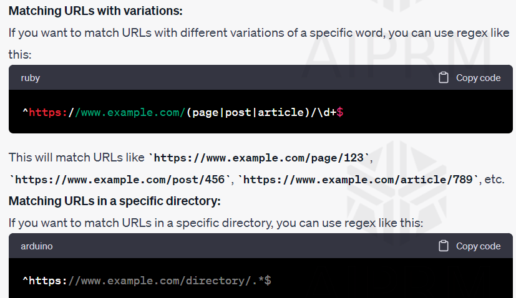516x298 pixels.
Task: Click the clipboard icon in the arduino block header
Action: point(443,246)
